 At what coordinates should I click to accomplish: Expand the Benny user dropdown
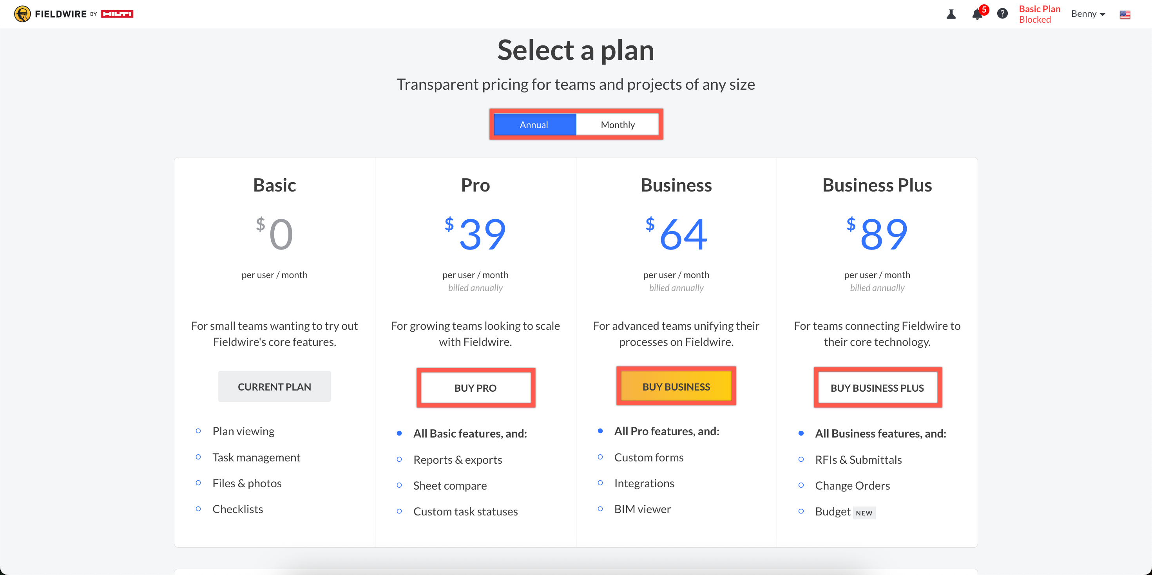click(1088, 14)
